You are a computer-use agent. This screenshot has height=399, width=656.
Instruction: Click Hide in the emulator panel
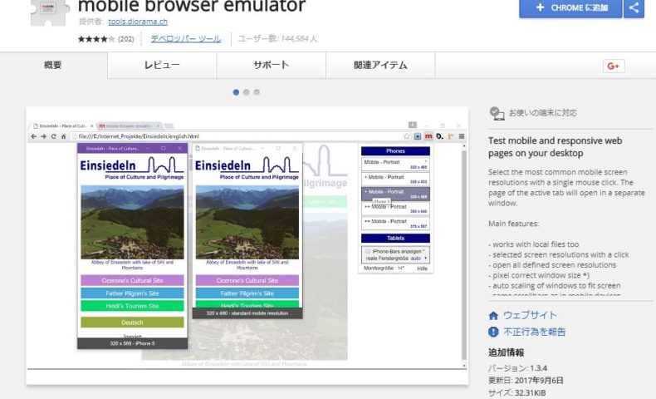click(x=422, y=268)
